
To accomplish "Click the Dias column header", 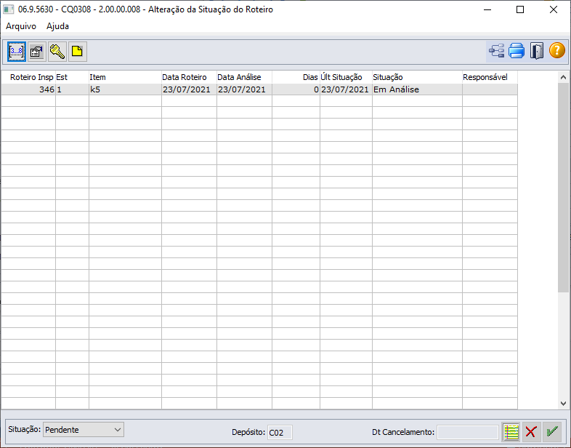I will click(296, 77).
